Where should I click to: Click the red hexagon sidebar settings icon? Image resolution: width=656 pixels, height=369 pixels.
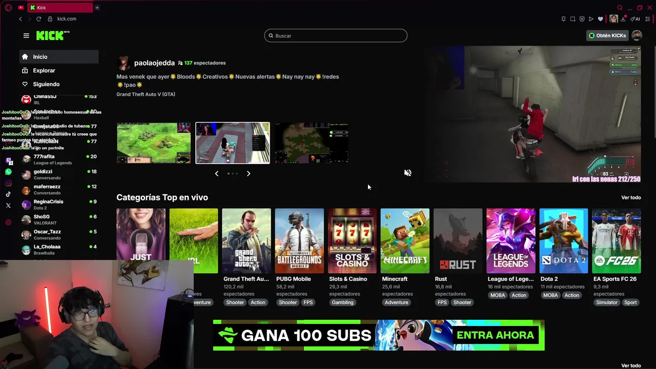pos(8,222)
